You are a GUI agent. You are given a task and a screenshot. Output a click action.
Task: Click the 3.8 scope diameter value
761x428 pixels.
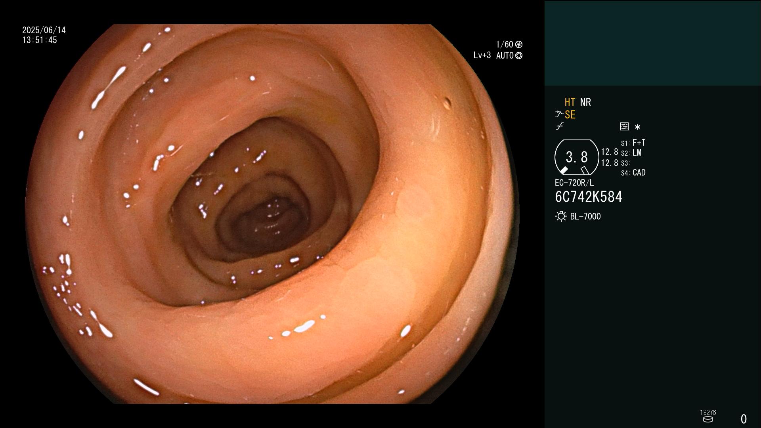coord(577,157)
